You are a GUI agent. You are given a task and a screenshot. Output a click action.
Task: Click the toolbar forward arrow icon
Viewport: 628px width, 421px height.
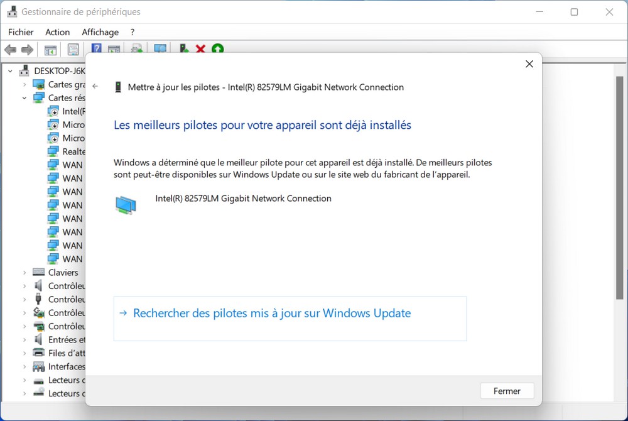click(x=27, y=50)
